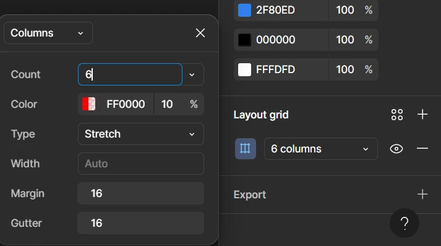Close the Columns grid settings popup

click(x=200, y=33)
